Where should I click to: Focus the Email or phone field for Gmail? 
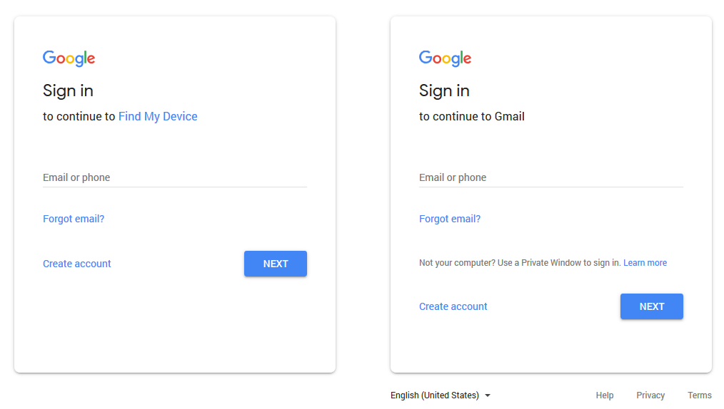[550, 177]
